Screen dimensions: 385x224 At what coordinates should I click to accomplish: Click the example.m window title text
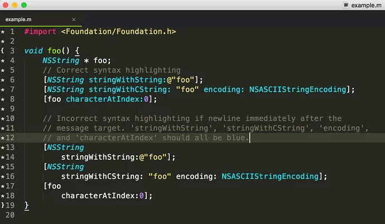coord(366,5)
